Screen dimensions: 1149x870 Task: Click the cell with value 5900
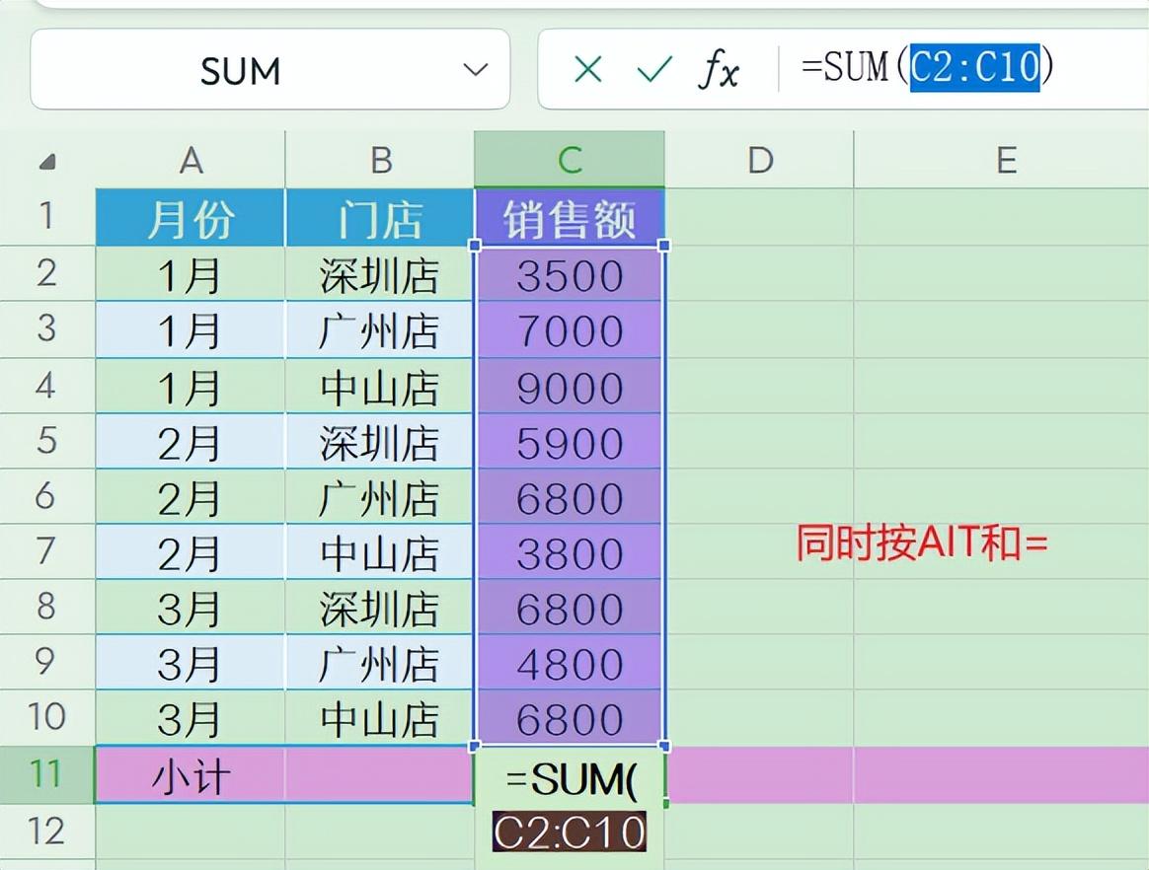click(x=570, y=442)
